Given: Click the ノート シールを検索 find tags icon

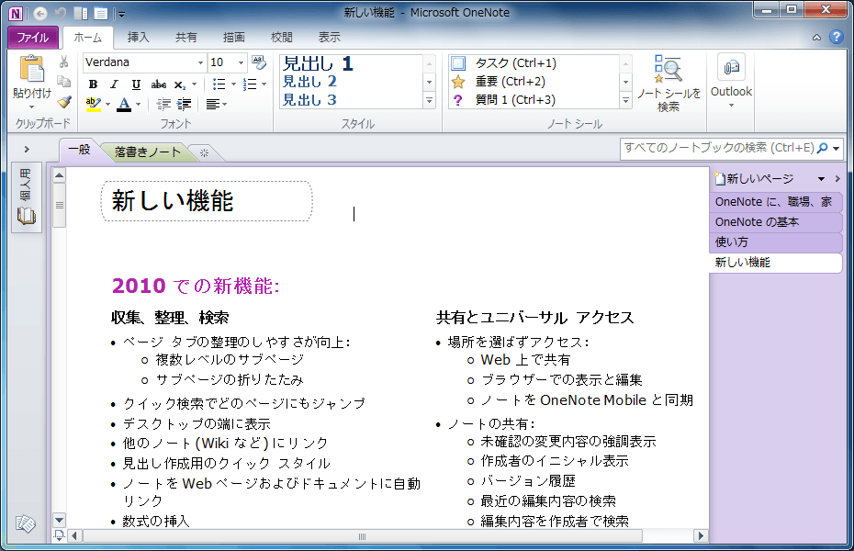Looking at the screenshot, I should [668, 69].
